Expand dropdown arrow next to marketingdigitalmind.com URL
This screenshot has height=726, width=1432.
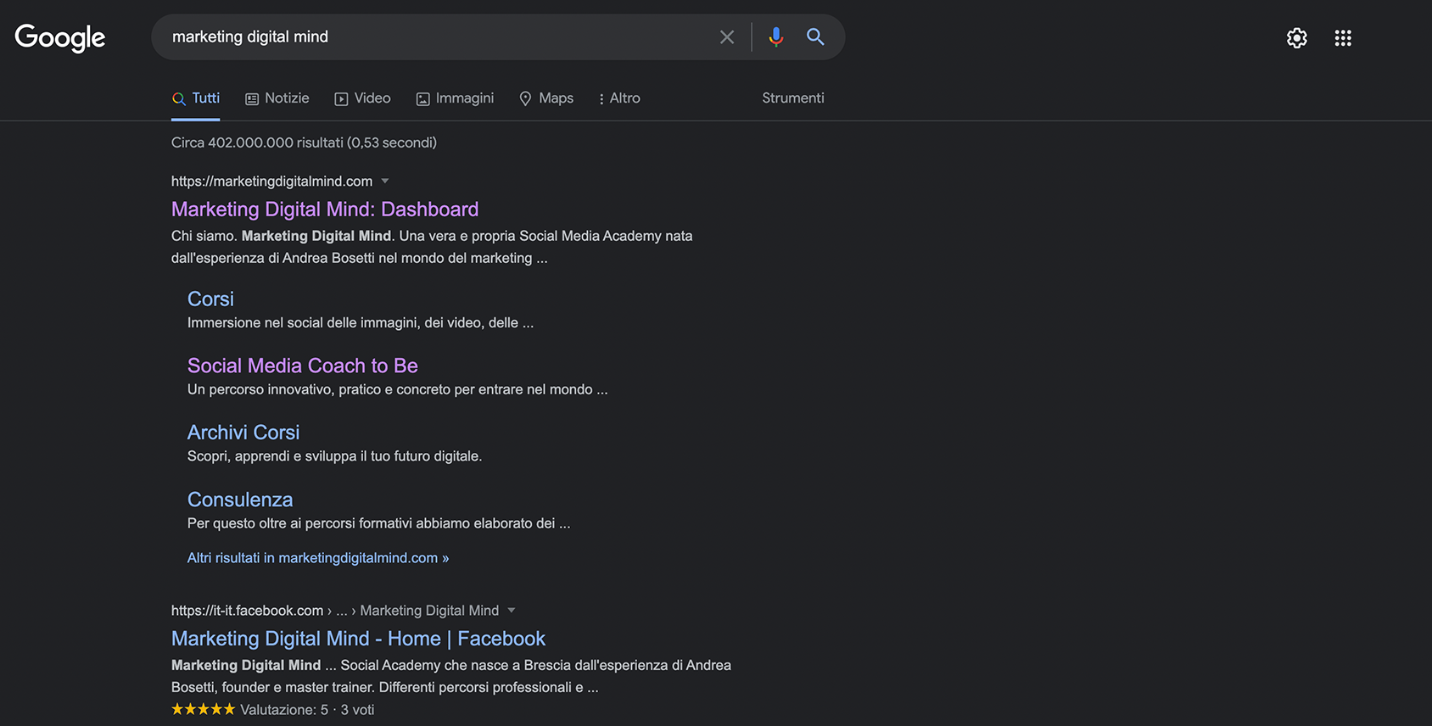click(385, 181)
